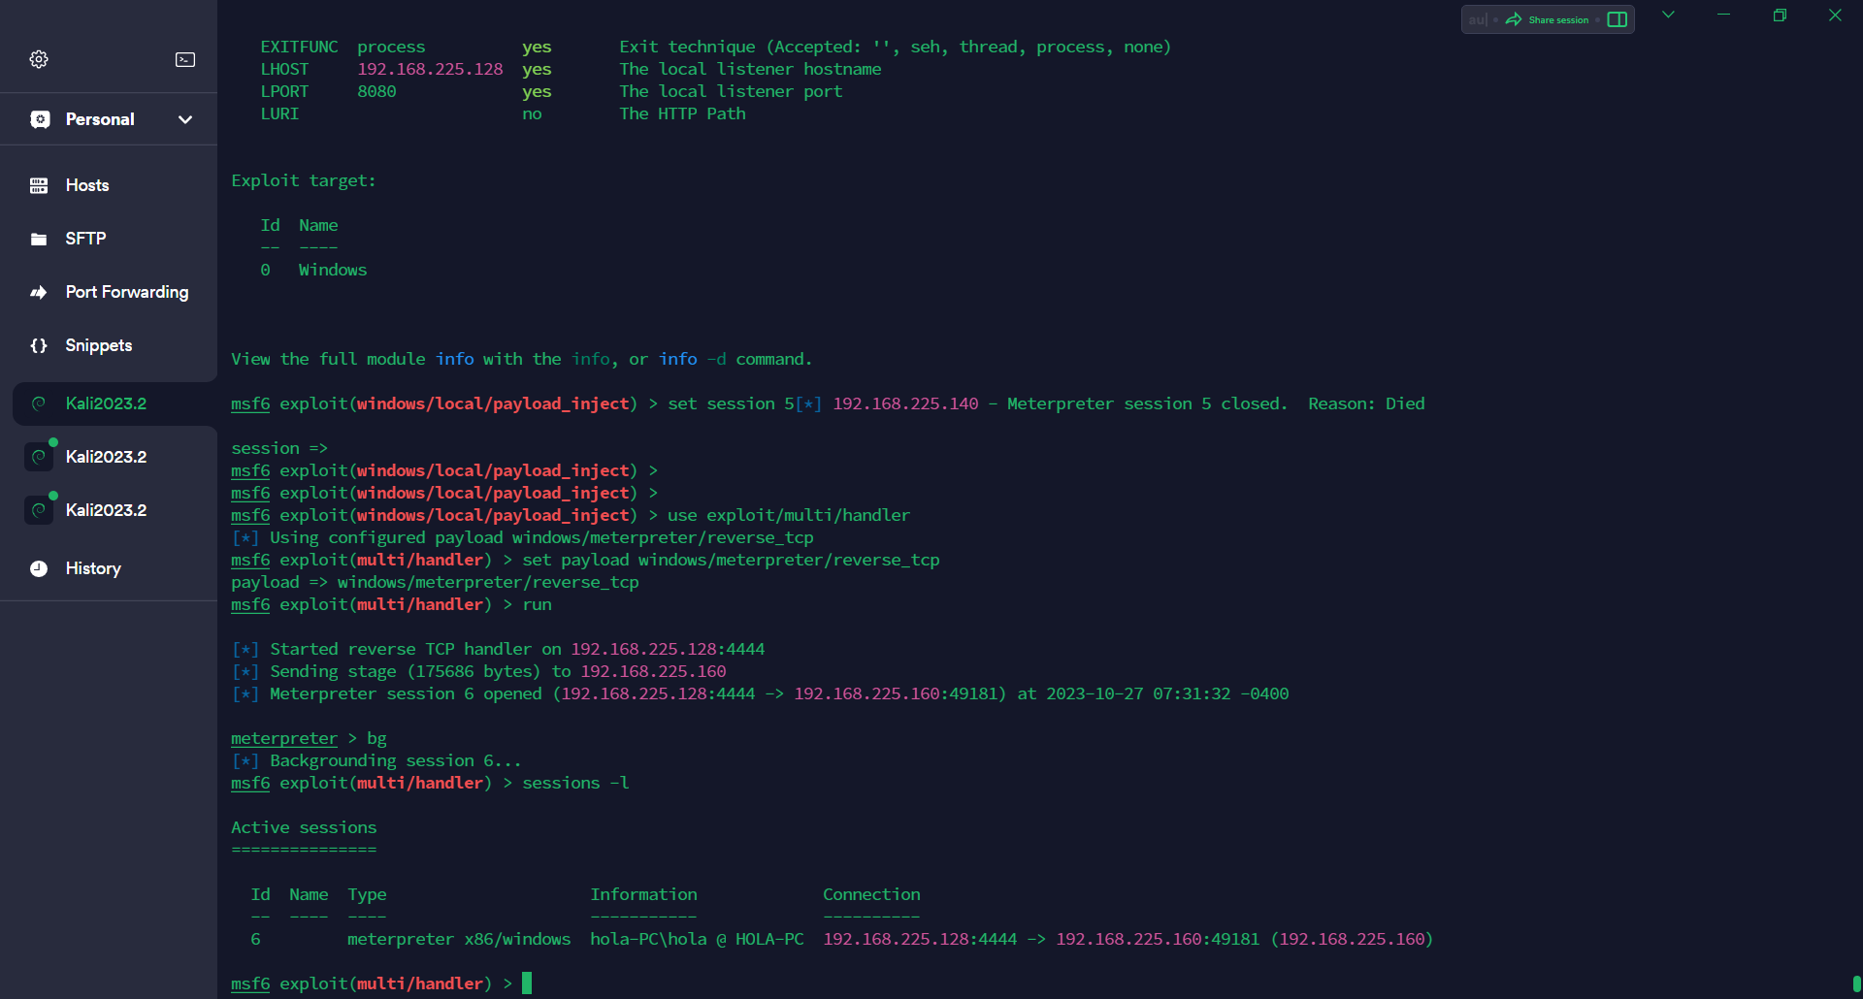Image resolution: width=1863 pixels, height=999 pixels.
Task: Open the Kali2023.2 tab directly above History
Action: point(114,510)
